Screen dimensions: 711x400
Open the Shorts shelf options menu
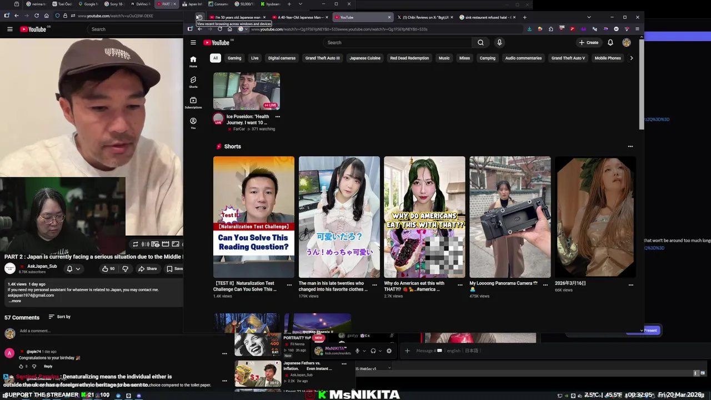[630, 147]
